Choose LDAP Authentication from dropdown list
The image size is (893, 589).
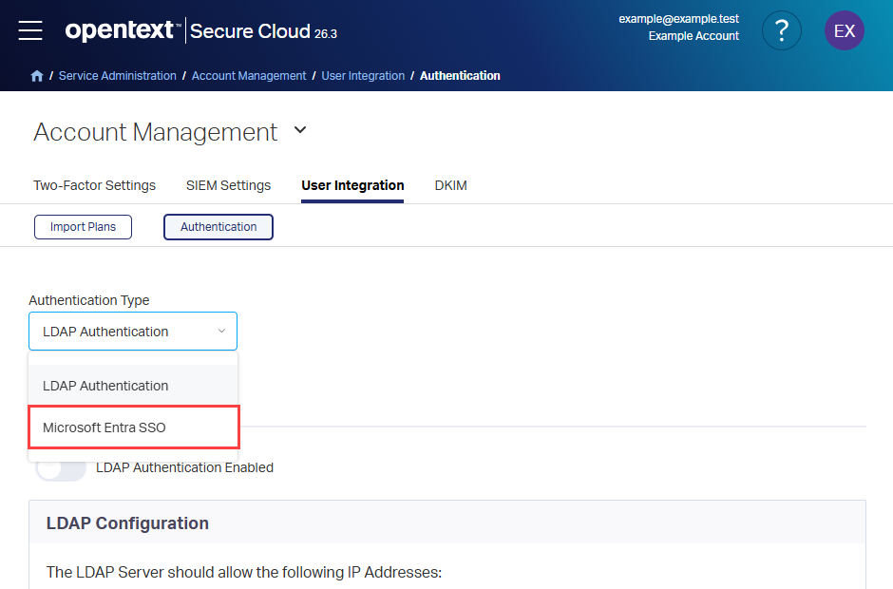[133, 386]
